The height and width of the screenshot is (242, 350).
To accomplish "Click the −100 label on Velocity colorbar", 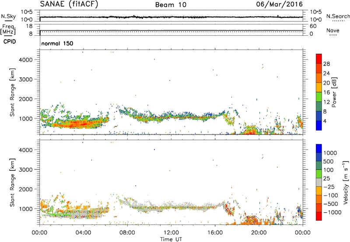I will [x=332, y=195].
